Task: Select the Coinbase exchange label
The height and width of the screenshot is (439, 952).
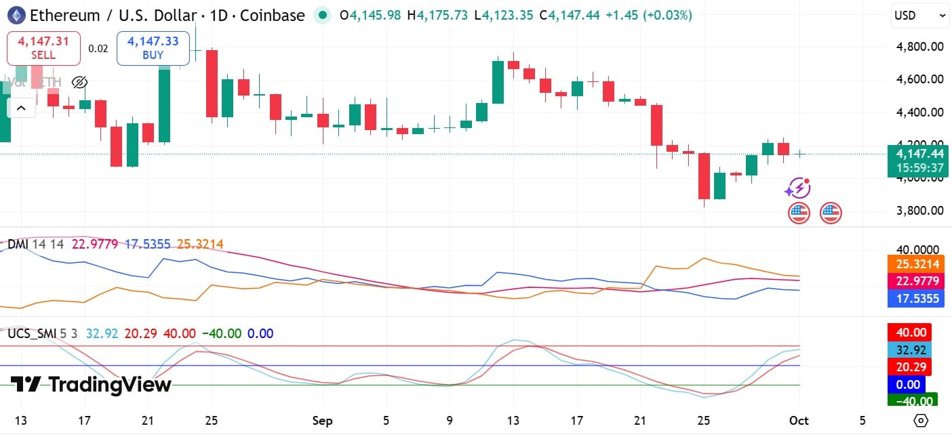Action: pyautogui.click(x=271, y=15)
